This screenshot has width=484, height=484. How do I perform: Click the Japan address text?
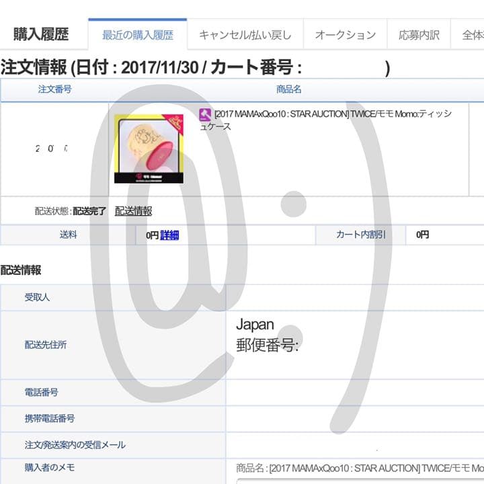[x=255, y=325]
